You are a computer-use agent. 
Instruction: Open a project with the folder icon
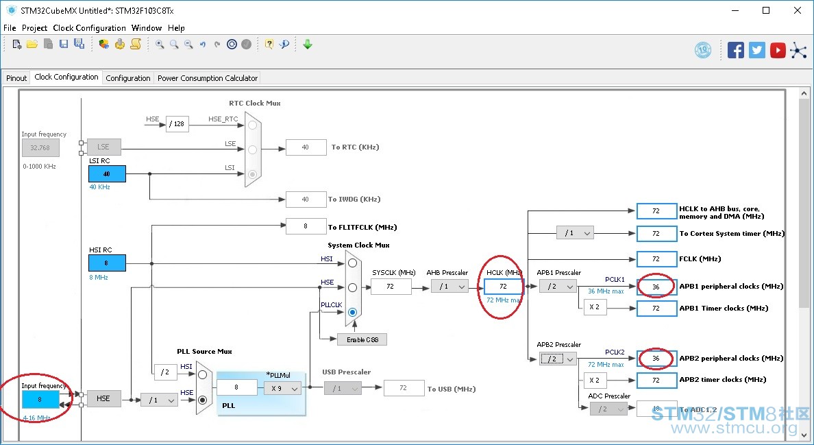click(x=32, y=45)
